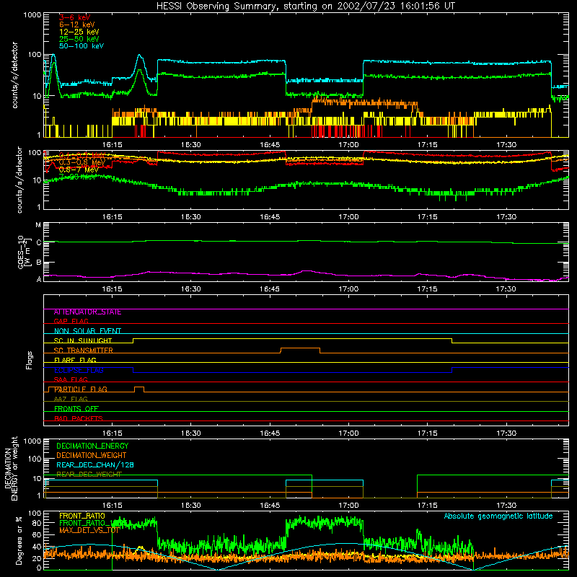This screenshot has height=577, width=577.
Task: Select the 25-50 keV legend label
Action: pyautogui.click(x=79, y=39)
